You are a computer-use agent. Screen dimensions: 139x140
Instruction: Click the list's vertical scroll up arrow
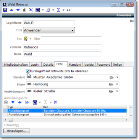[x=131, y=107]
